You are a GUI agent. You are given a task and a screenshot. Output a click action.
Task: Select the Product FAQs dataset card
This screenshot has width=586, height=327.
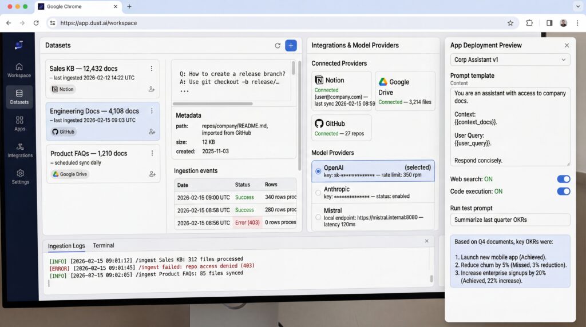pyautogui.click(x=103, y=164)
